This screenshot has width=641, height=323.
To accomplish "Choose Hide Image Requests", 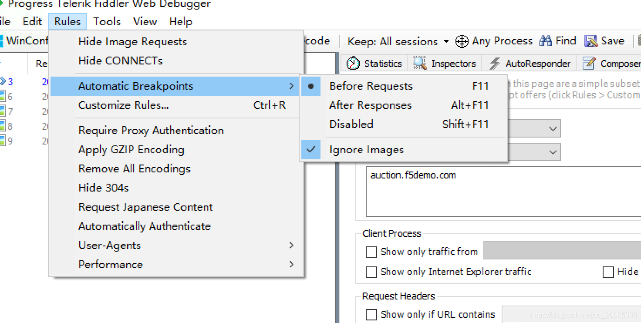I will (x=176, y=42).
